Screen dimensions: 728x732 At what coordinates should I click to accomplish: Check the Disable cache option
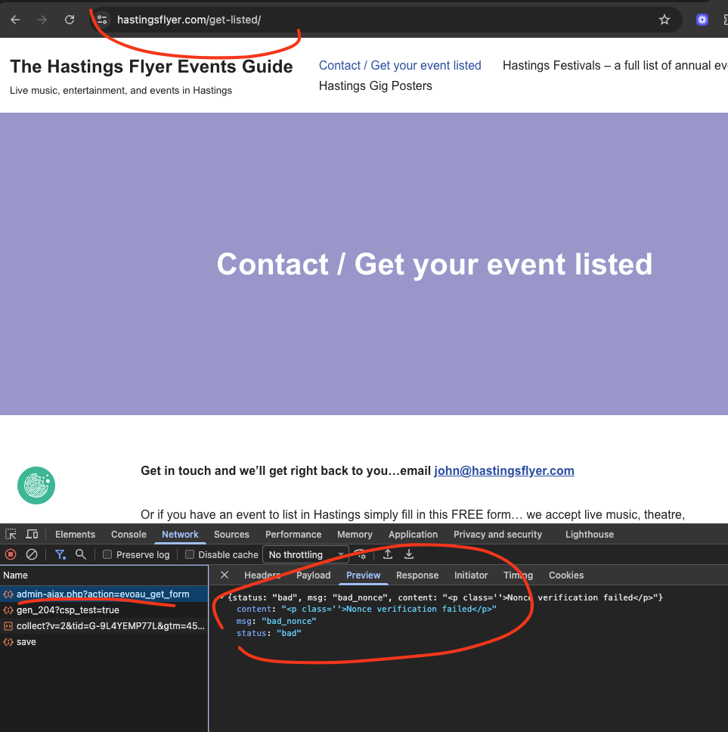coord(191,555)
